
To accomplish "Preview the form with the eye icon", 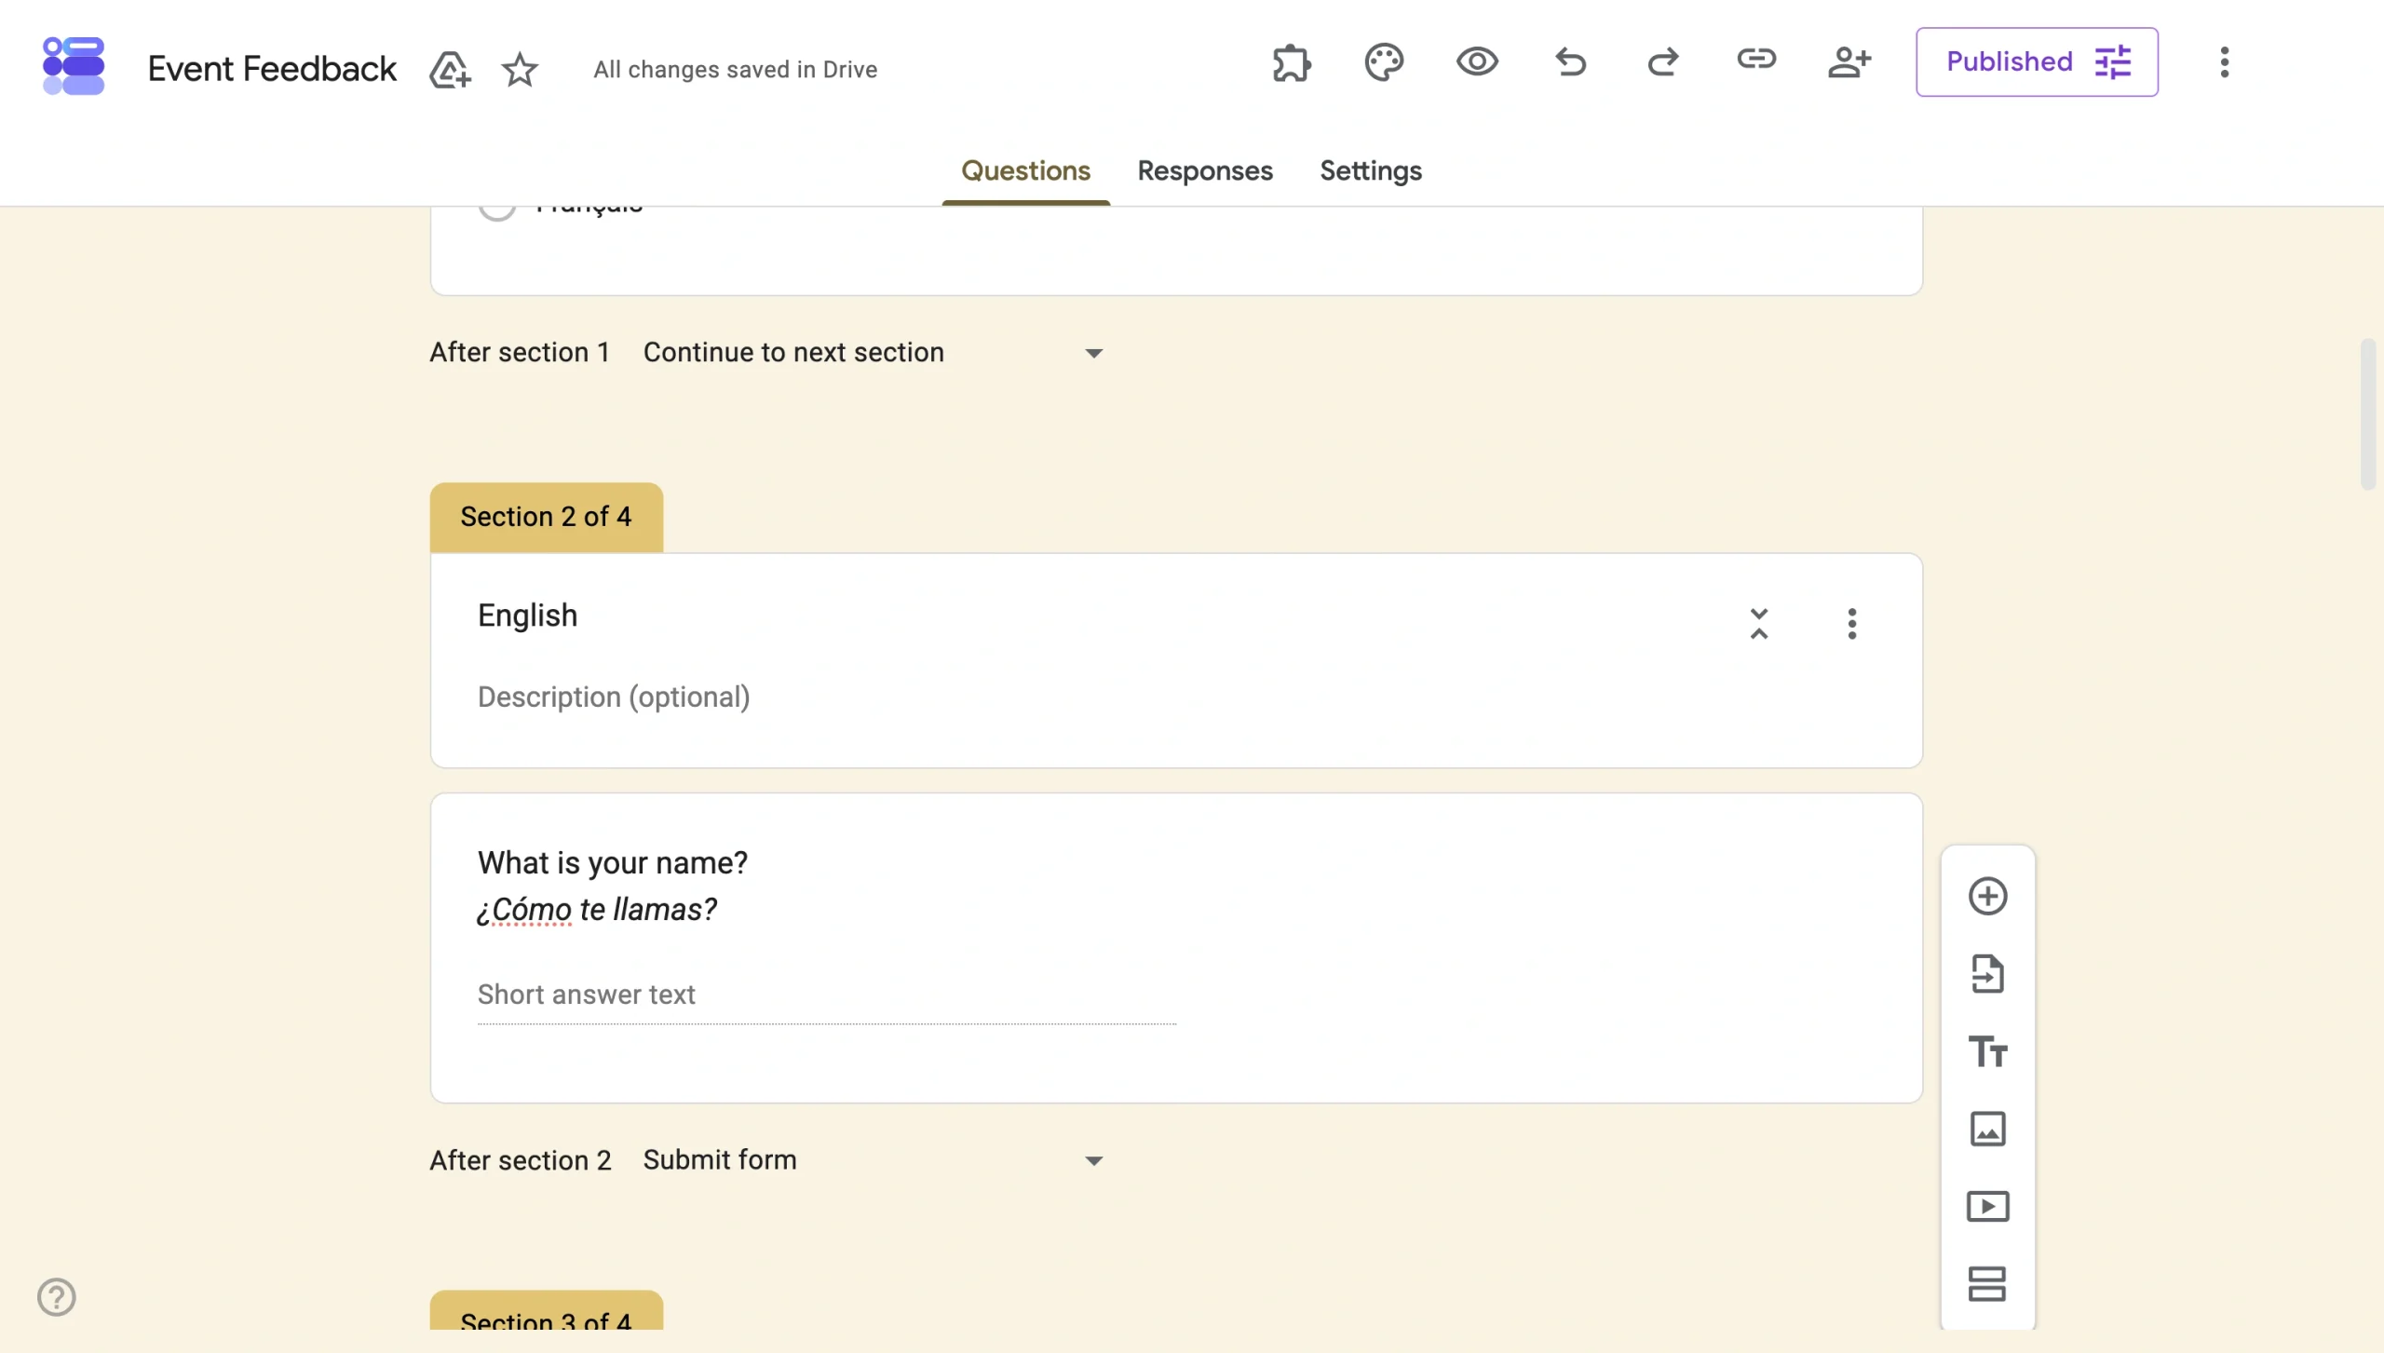I will [1477, 62].
